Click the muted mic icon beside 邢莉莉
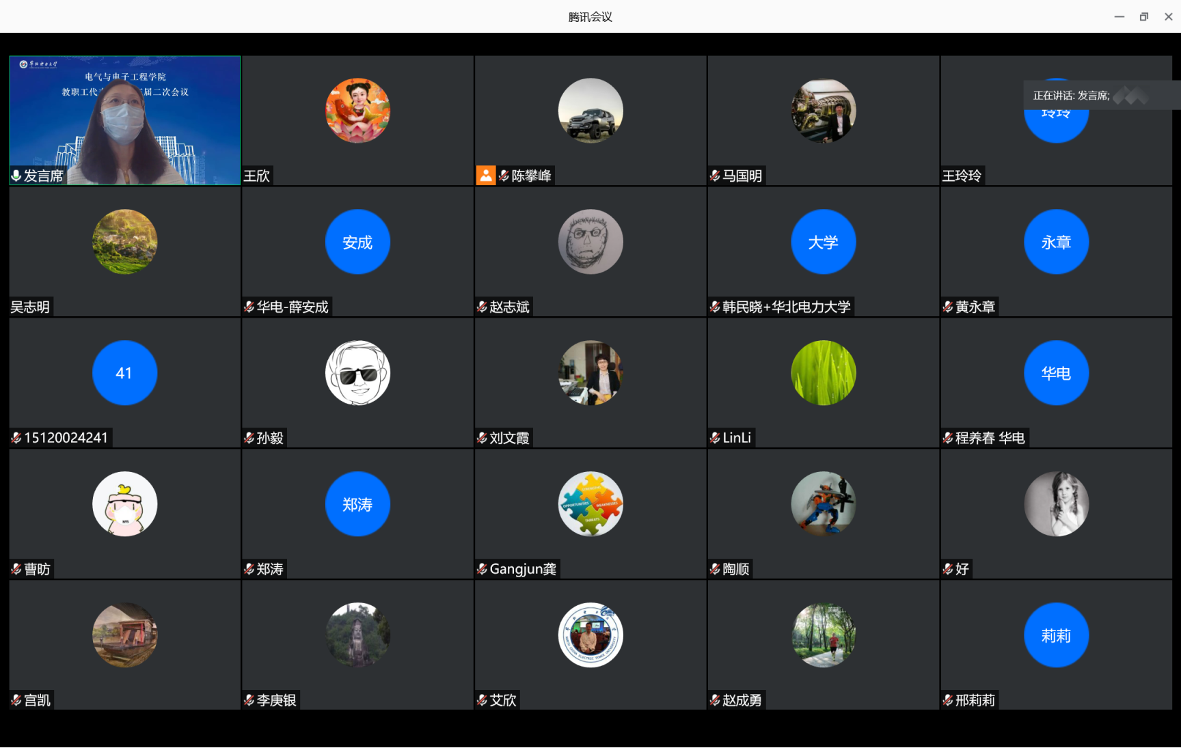The width and height of the screenshot is (1181, 748). click(x=948, y=700)
